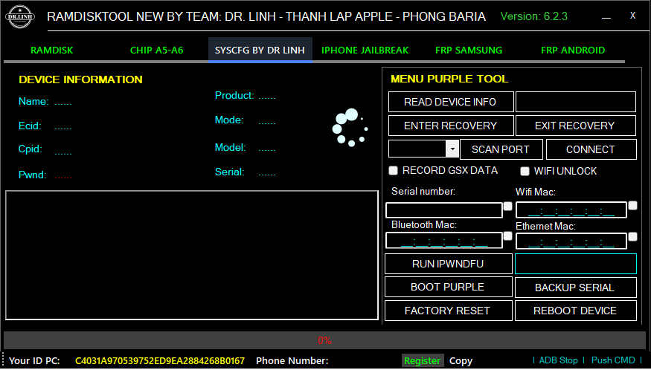The height and width of the screenshot is (370, 651).
Task: Click the ENTER RECOVERY button
Action: coord(451,126)
